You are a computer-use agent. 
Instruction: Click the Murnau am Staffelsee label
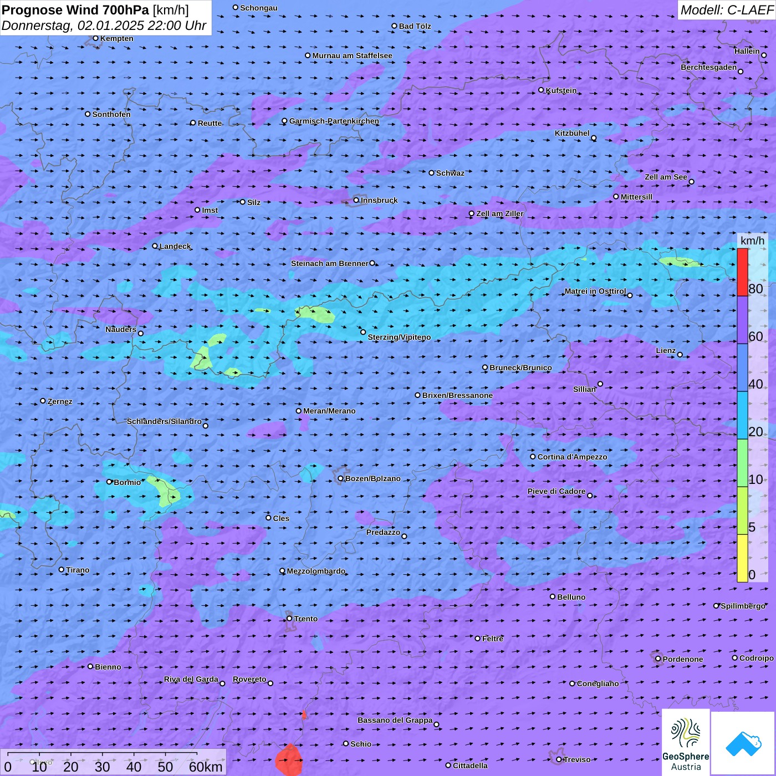(x=352, y=55)
